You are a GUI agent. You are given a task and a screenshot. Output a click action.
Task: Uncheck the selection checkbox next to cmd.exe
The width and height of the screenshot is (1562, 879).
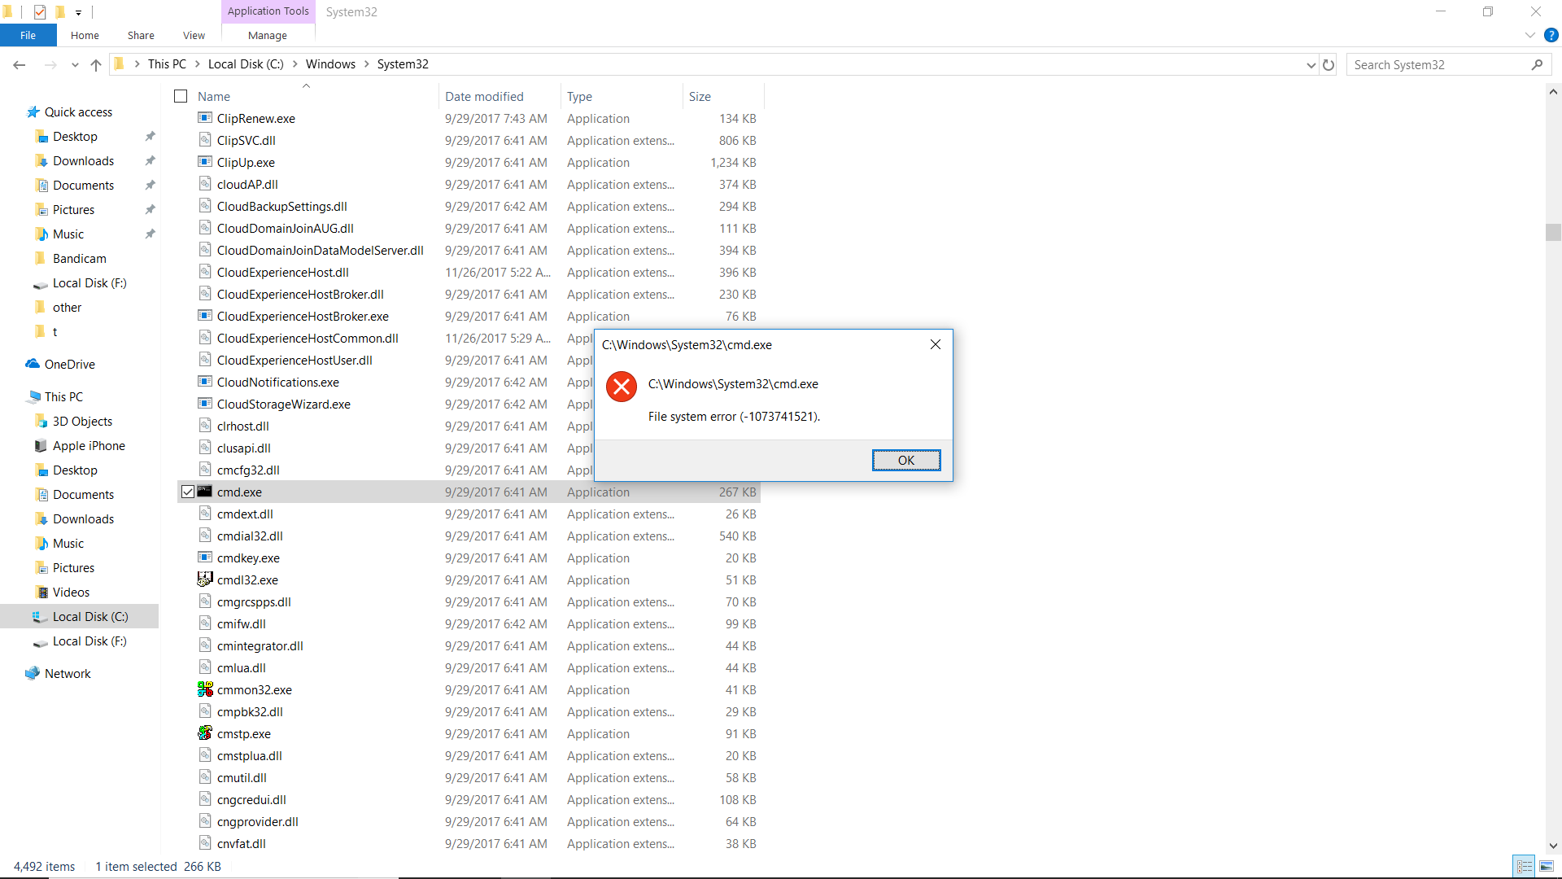188,492
